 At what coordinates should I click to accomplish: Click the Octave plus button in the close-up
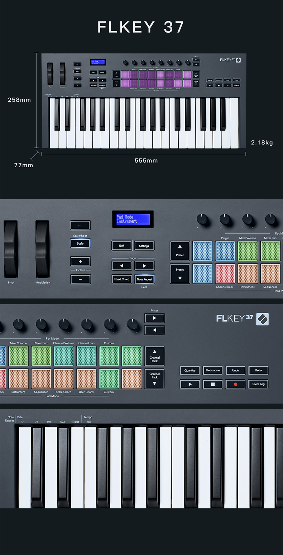coord(80,261)
